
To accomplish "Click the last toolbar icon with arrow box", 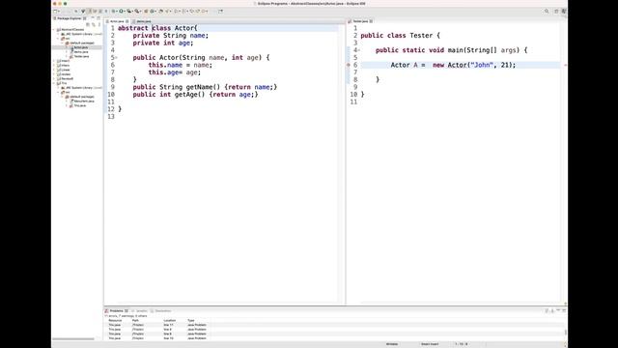I will coord(221,11).
